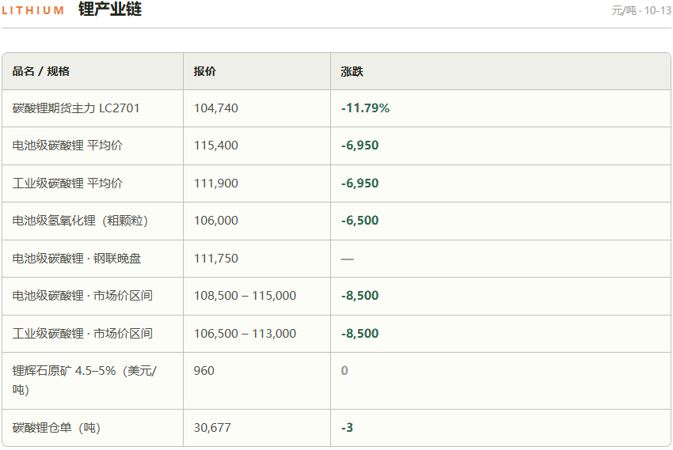Click the range 108,500 – 115,000
The image size is (673, 450).
click(x=245, y=295)
